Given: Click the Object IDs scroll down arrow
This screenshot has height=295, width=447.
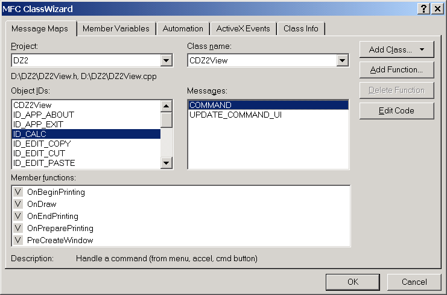Looking at the screenshot, I should pos(166,163).
